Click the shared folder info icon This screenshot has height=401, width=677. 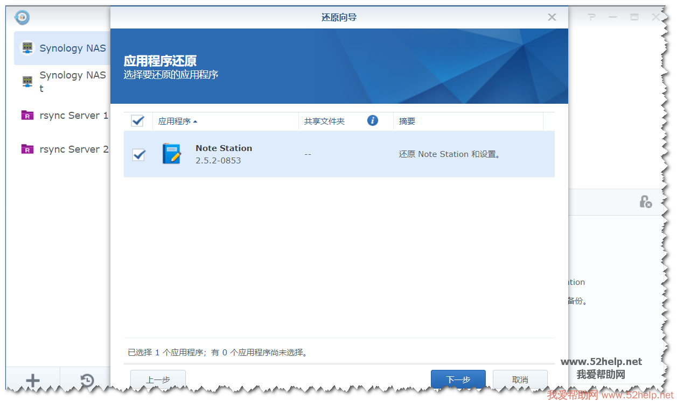tap(372, 120)
